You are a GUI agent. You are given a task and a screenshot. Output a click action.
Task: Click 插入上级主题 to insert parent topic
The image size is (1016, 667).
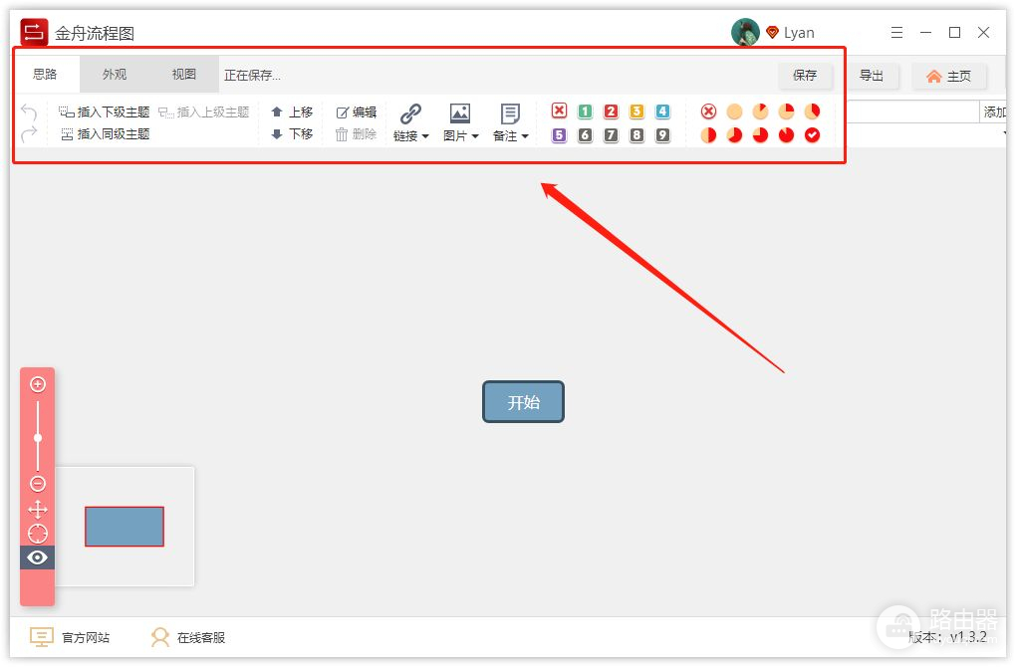coord(203,112)
